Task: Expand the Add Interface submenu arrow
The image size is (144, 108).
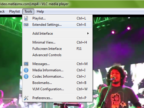Action: (88, 34)
